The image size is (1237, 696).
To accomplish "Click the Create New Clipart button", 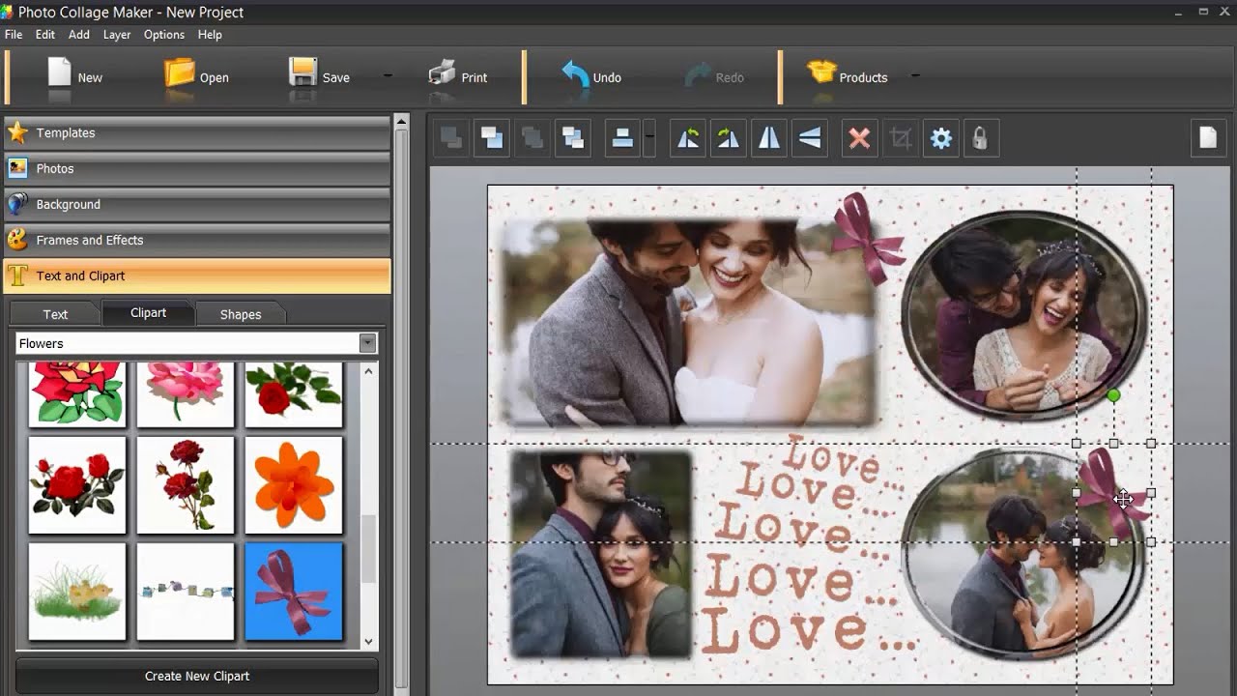I will pyautogui.click(x=197, y=676).
